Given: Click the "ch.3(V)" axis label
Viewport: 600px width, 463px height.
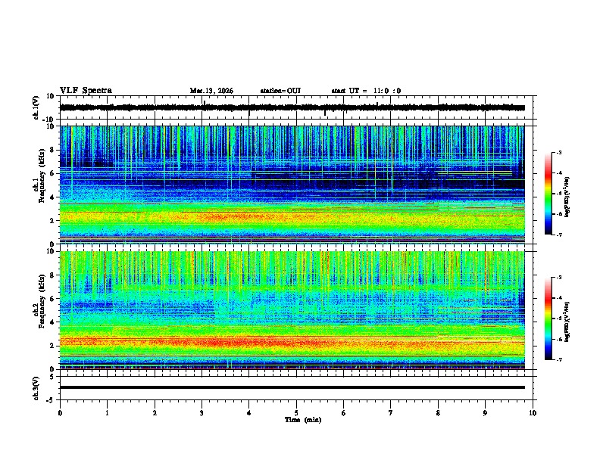Looking at the screenshot, I should point(36,388).
